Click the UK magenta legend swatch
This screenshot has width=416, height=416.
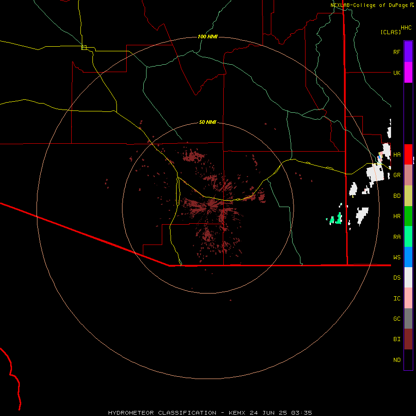coord(408,73)
